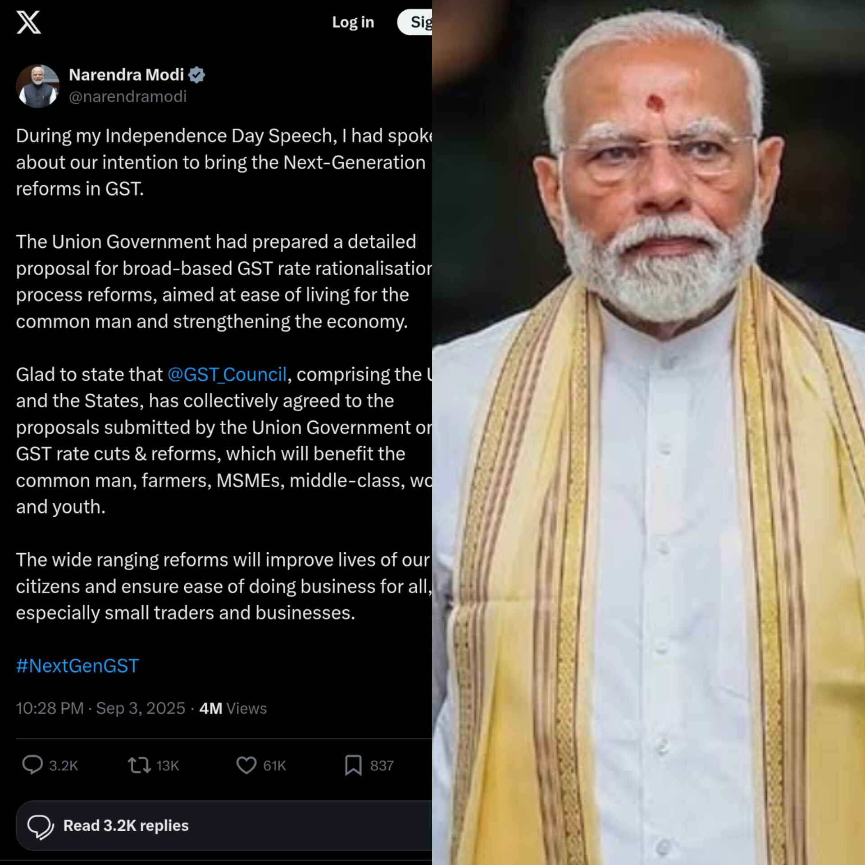This screenshot has width=865, height=865.
Task: Open the @narendramodi handle link
Action: click(127, 96)
